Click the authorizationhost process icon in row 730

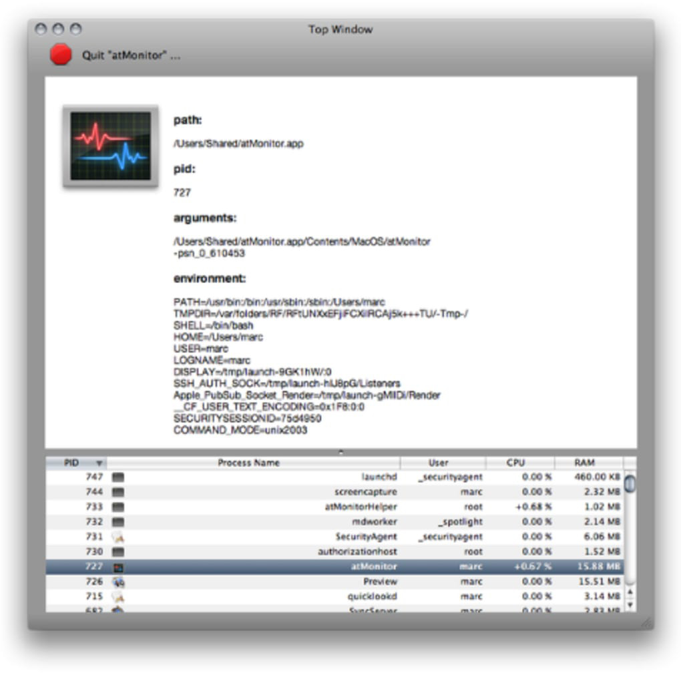[x=118, y=551]
